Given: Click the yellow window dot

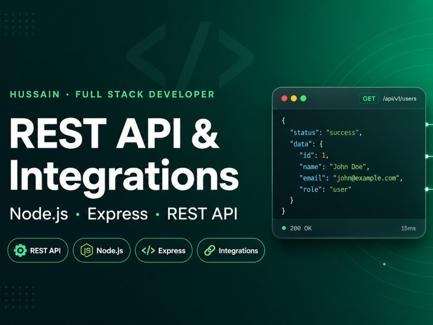Looking at the screenshot, I should (294, 98).
